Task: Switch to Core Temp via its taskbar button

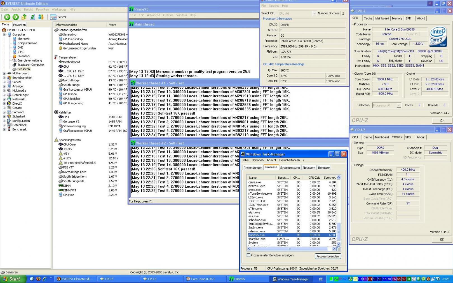Action: click(x=205, y=279)
